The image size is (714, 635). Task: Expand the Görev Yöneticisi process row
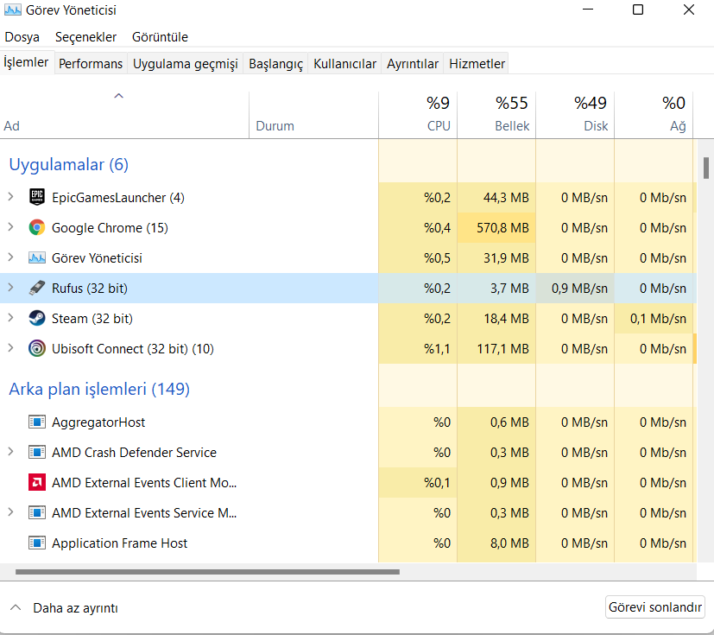click(10, 257)
